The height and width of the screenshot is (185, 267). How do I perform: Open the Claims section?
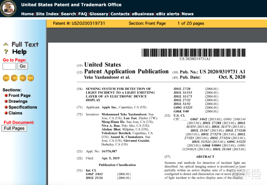coord(15,113)
